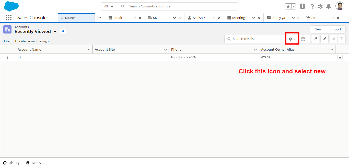Close the Email workspace tab

[x=140, y=18]
